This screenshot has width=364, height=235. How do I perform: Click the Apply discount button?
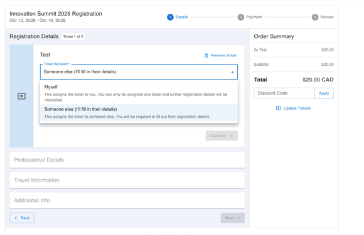click(324, 93)
